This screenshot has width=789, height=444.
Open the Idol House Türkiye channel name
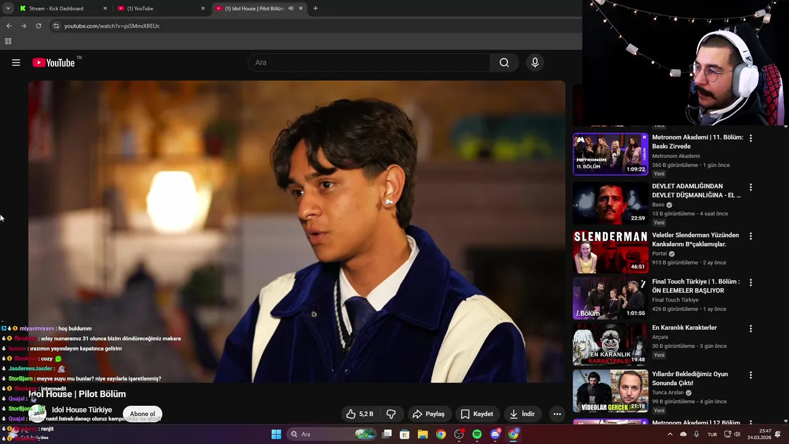coord(82,410)
